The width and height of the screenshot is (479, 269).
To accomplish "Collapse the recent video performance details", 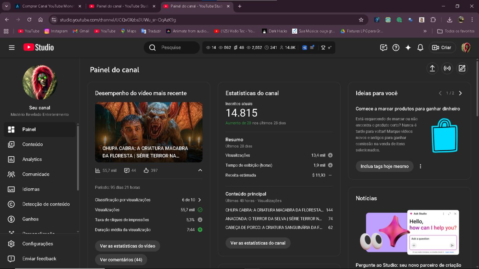I will coord(200,170).
